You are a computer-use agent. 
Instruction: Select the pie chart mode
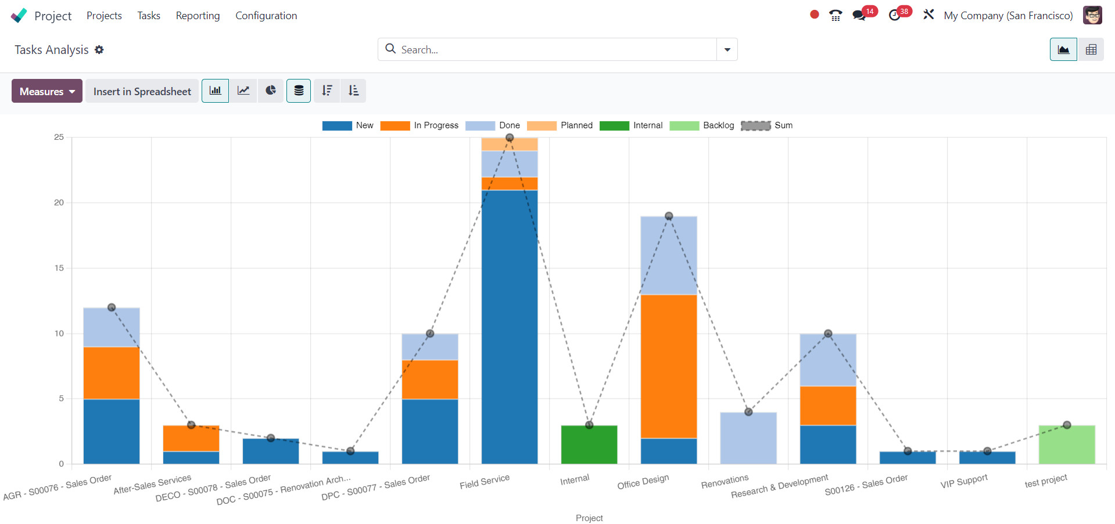point(270,91)
